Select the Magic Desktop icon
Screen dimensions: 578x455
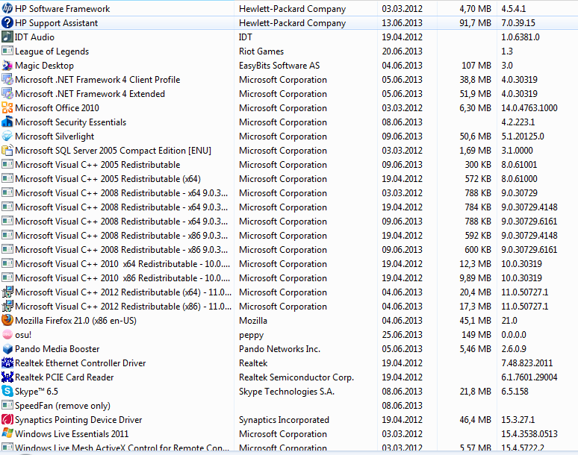pos(7,65)
